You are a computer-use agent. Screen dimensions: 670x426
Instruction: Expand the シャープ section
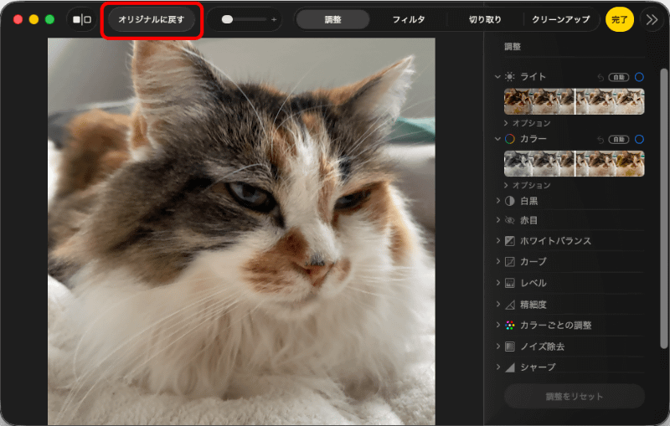(x=497, y=367)
